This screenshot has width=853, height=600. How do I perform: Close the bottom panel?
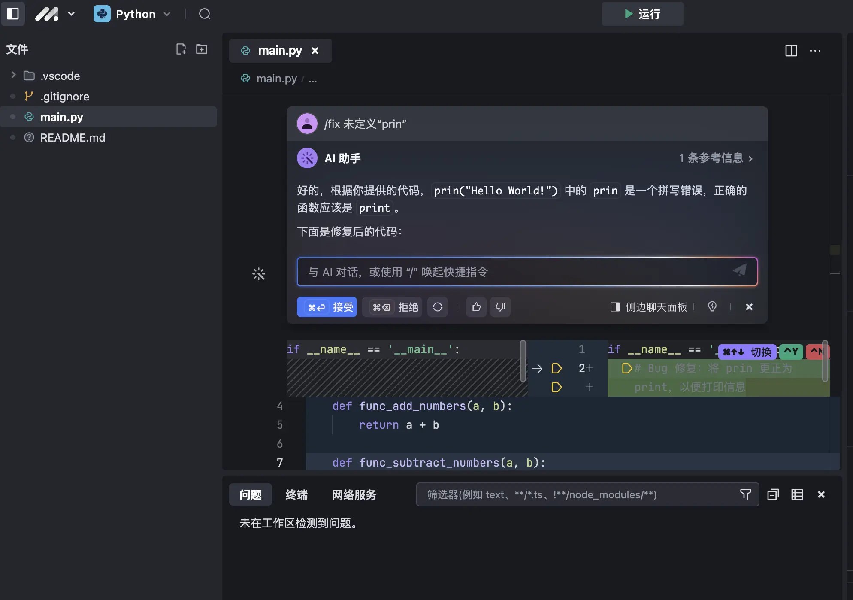tap(821, 494)
